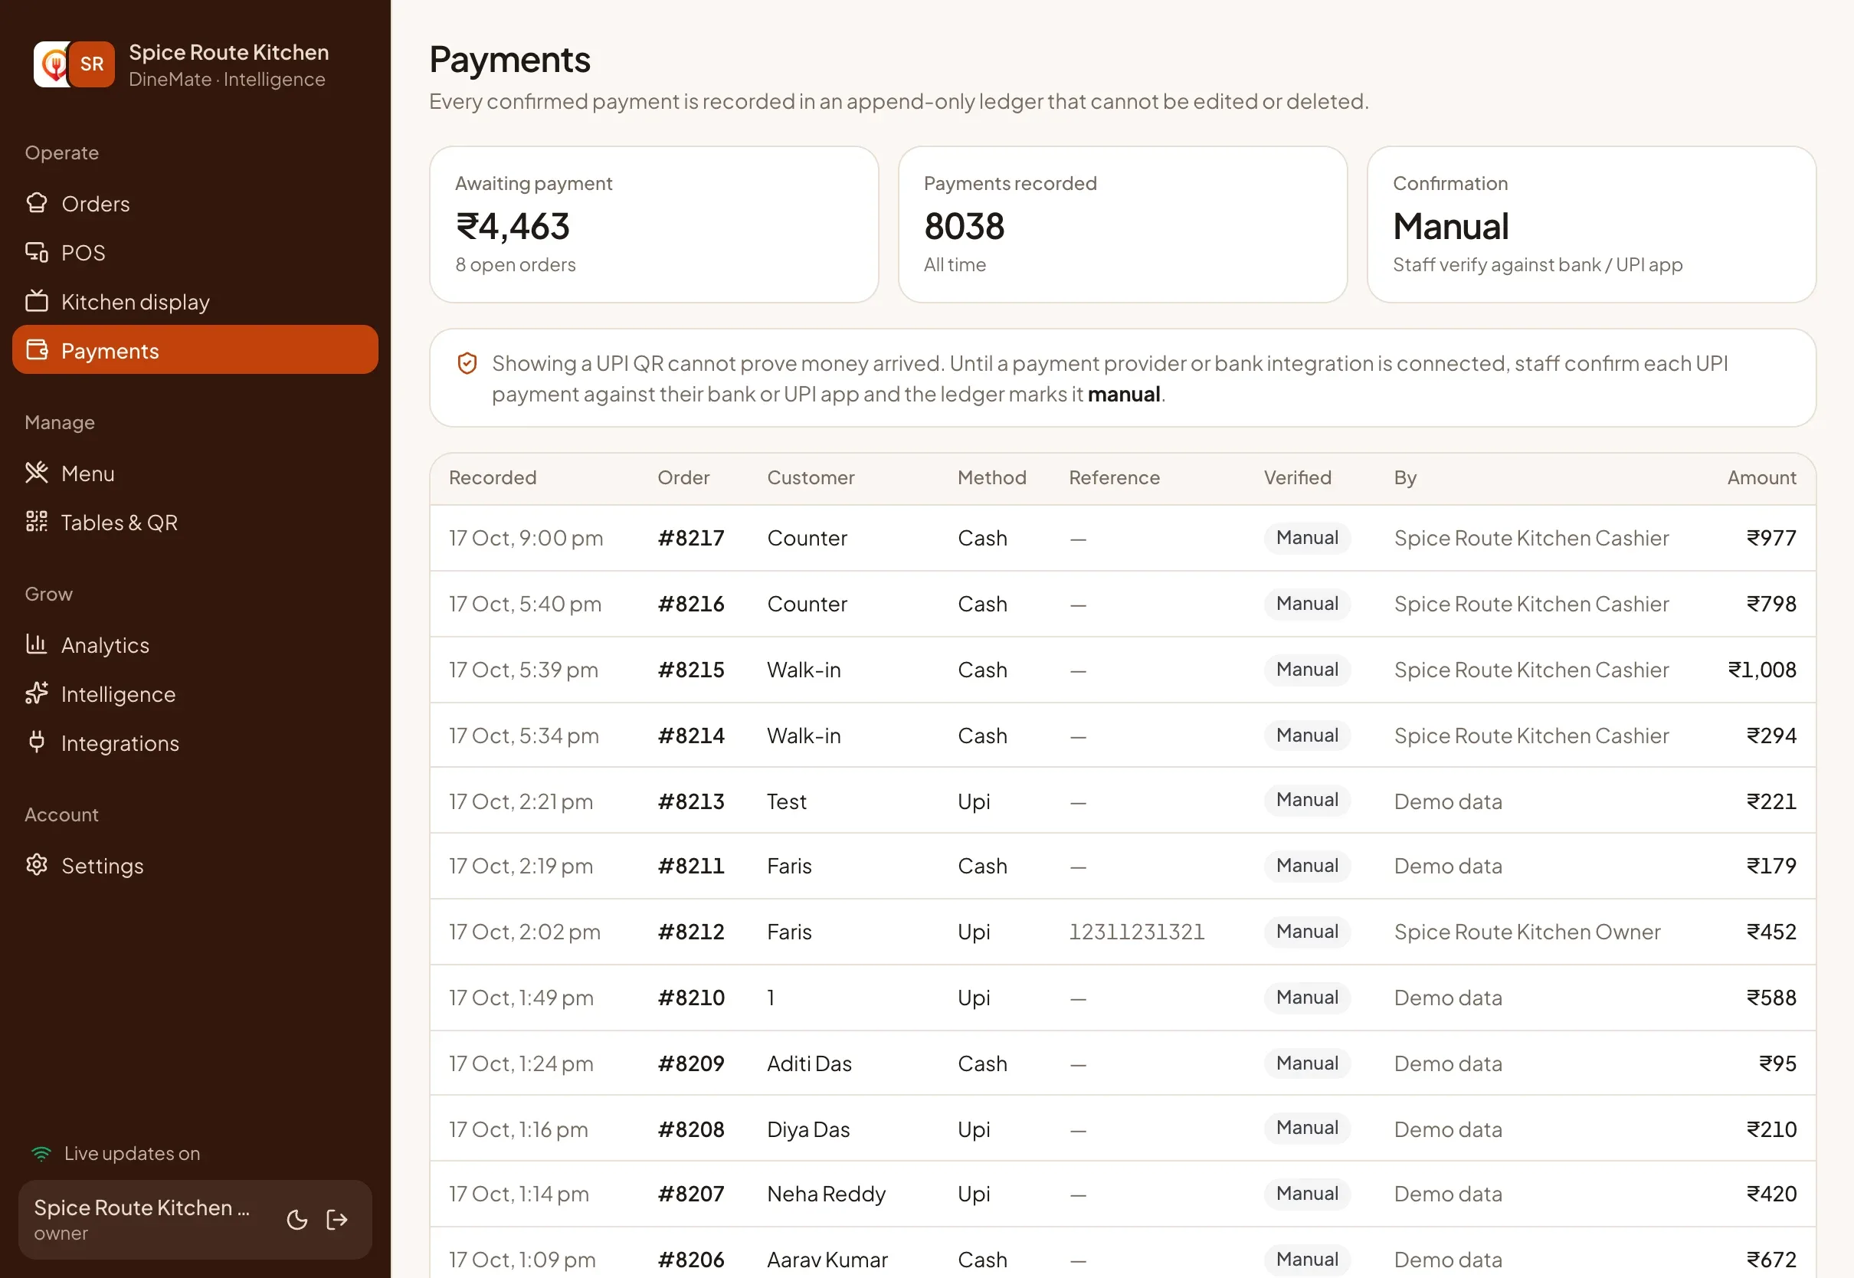The height and width of the screenshot is (1278, 1854).
Task: Click the 17 Oct, 5:34 pm timestamp
Action: (523, 735)
